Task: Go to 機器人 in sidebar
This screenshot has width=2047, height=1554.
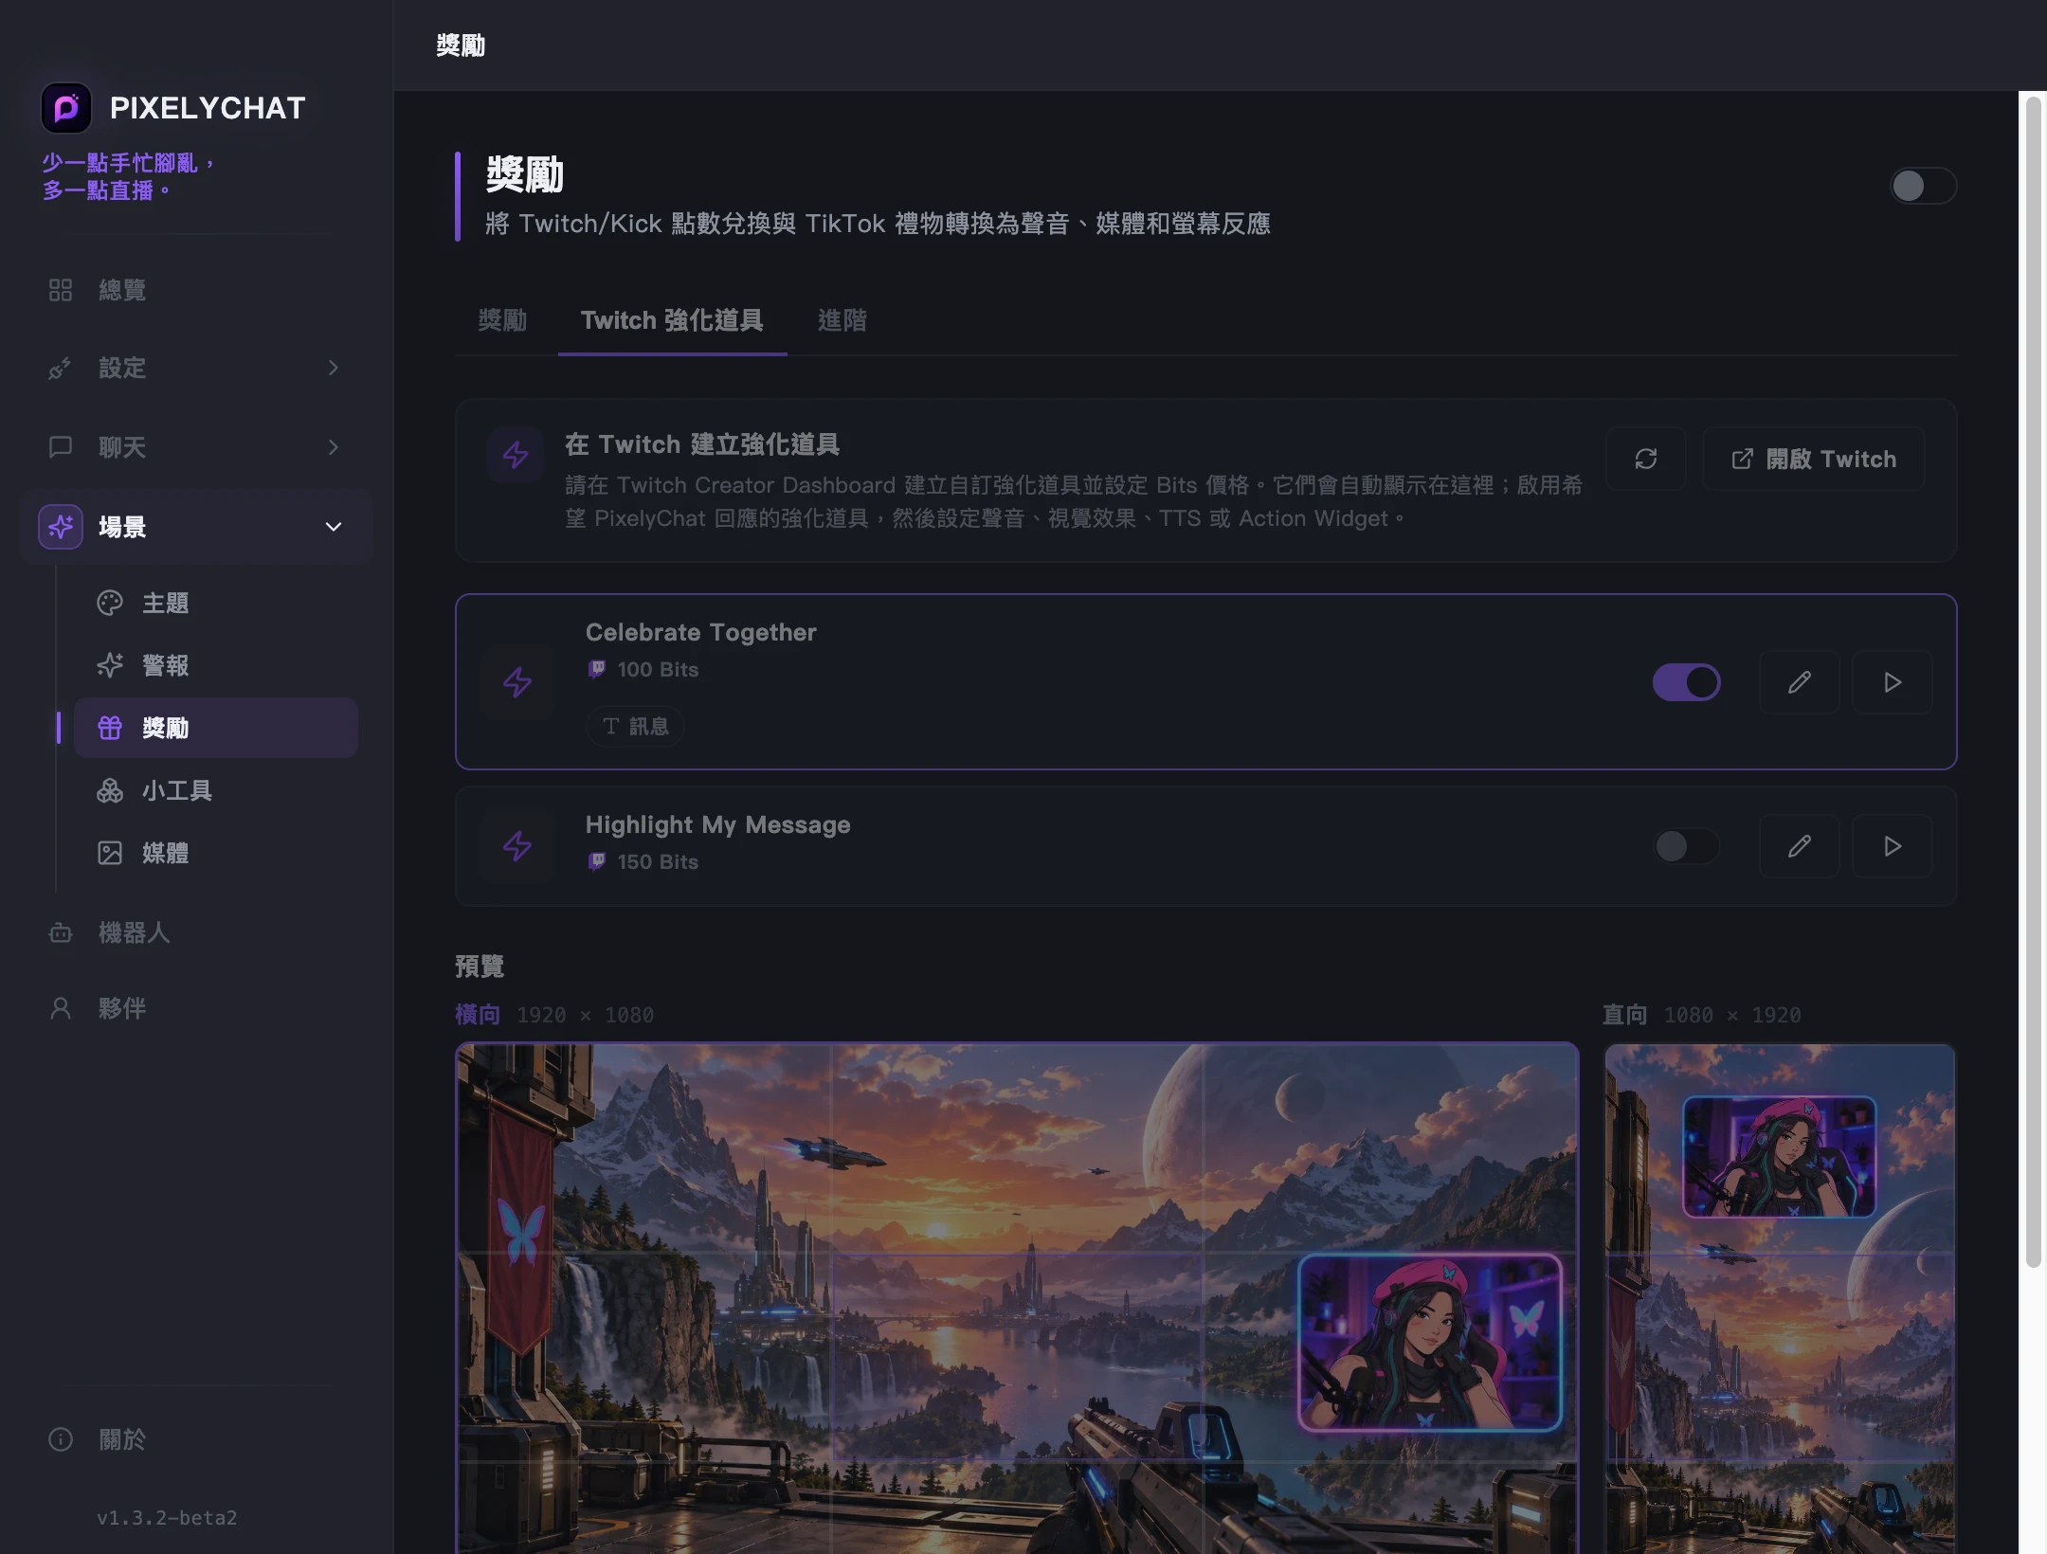Action: tap(196, 932)
